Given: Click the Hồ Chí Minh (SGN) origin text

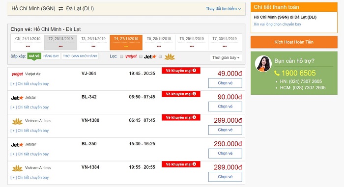Looking at the screenshot, I should pos(33,8).
